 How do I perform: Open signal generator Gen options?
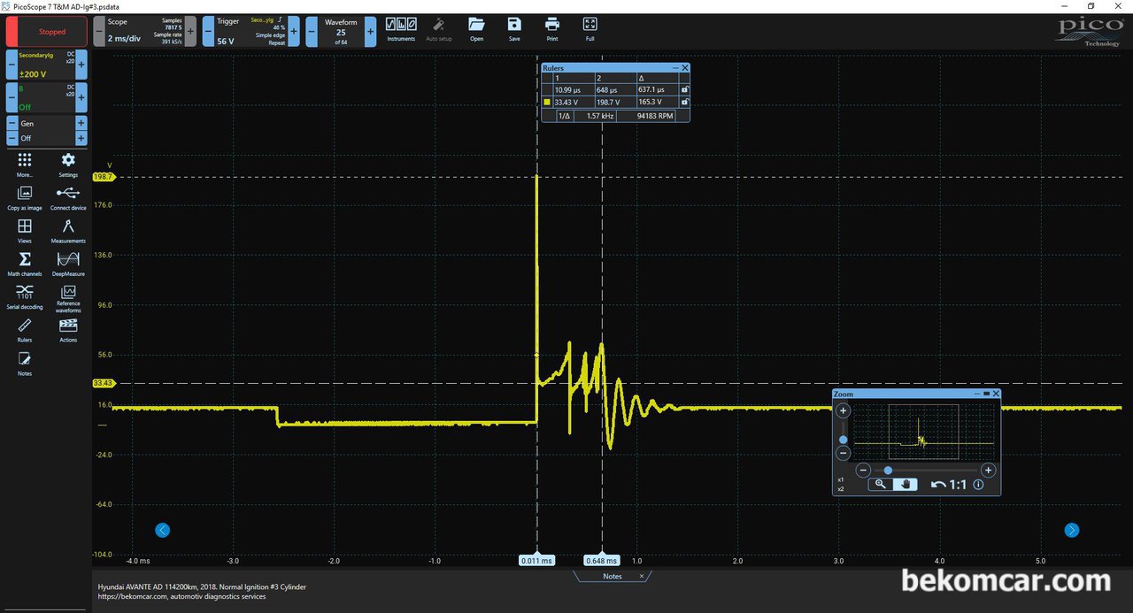46,124
